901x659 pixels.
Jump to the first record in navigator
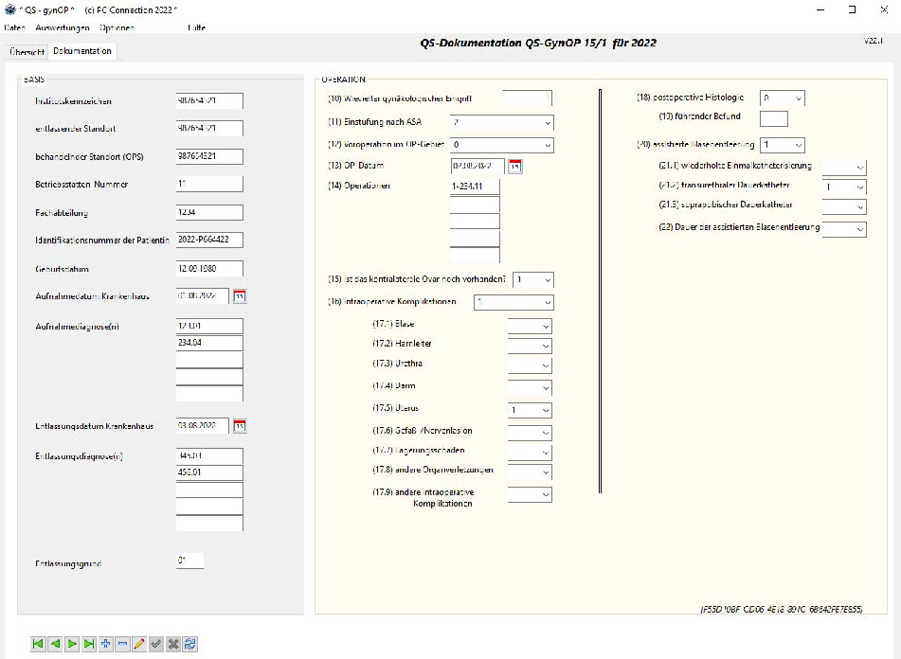click(x=38, y=644)
